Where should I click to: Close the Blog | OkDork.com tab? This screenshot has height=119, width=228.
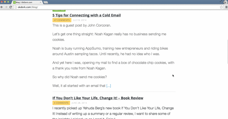pyautogui.click(x=40, y=2)
